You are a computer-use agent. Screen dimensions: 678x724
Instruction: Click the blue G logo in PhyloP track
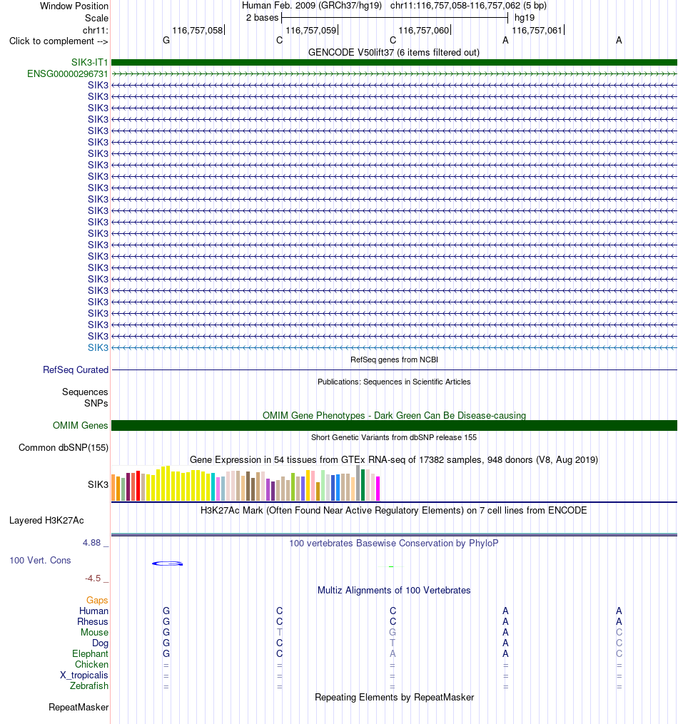pyautogui.click(x=167, y=564)
